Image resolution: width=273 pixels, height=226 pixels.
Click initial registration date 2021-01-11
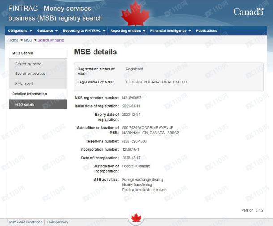pos(131,106)
